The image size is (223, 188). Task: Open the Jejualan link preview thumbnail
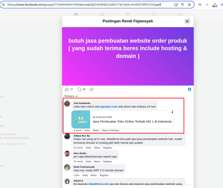tap(81, 119)
